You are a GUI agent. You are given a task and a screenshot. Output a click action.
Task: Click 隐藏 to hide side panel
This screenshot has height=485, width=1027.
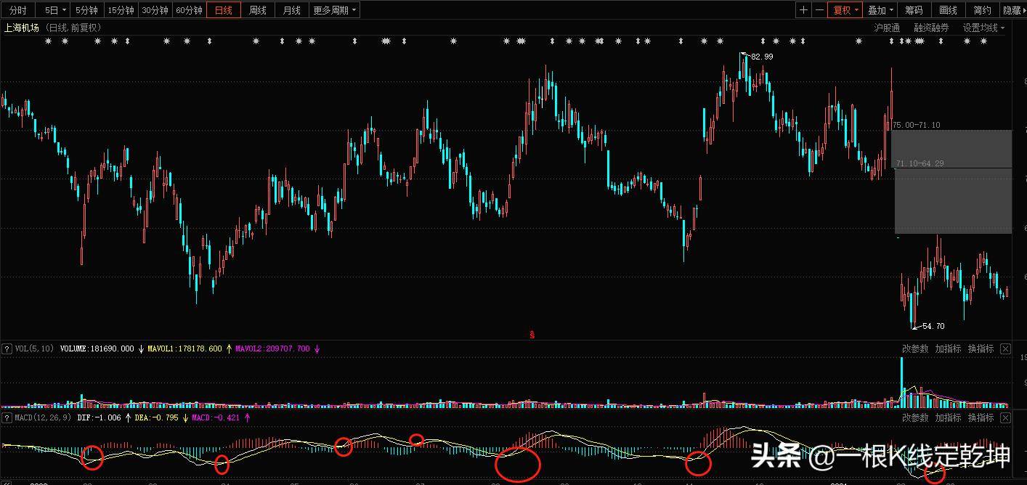coord(1013,10)
